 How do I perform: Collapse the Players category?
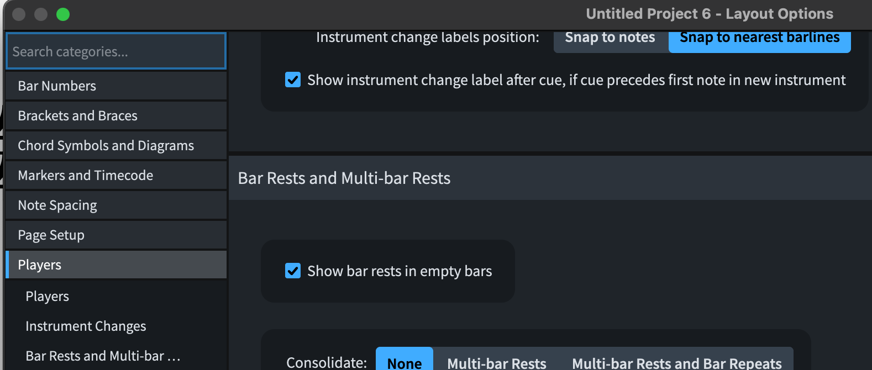coord(116,265)
